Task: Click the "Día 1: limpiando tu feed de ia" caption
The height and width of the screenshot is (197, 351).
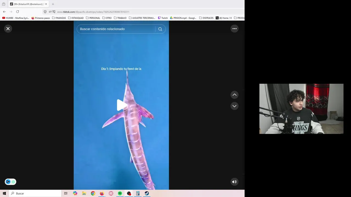Action: 121,69
